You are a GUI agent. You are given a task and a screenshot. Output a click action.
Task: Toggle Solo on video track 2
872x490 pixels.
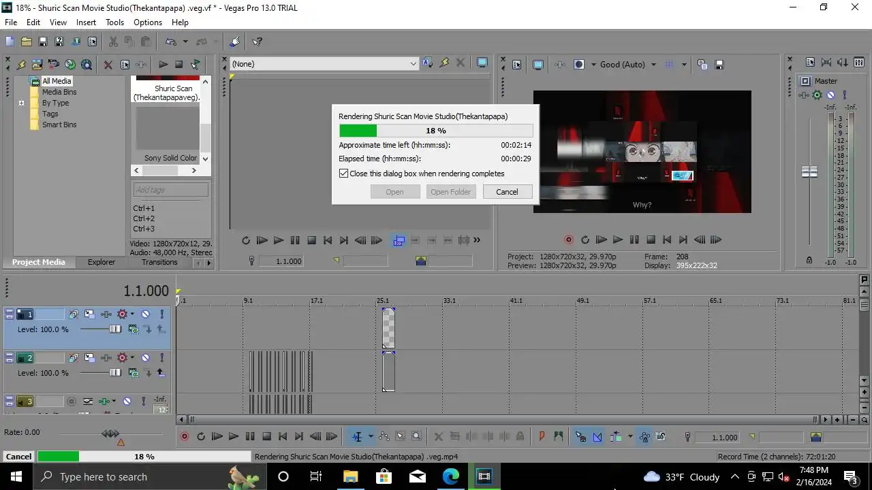[x=161, y=358]
